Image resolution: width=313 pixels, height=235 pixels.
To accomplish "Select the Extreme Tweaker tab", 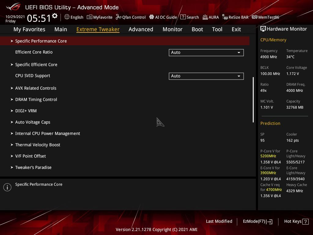I will point(98,29).
